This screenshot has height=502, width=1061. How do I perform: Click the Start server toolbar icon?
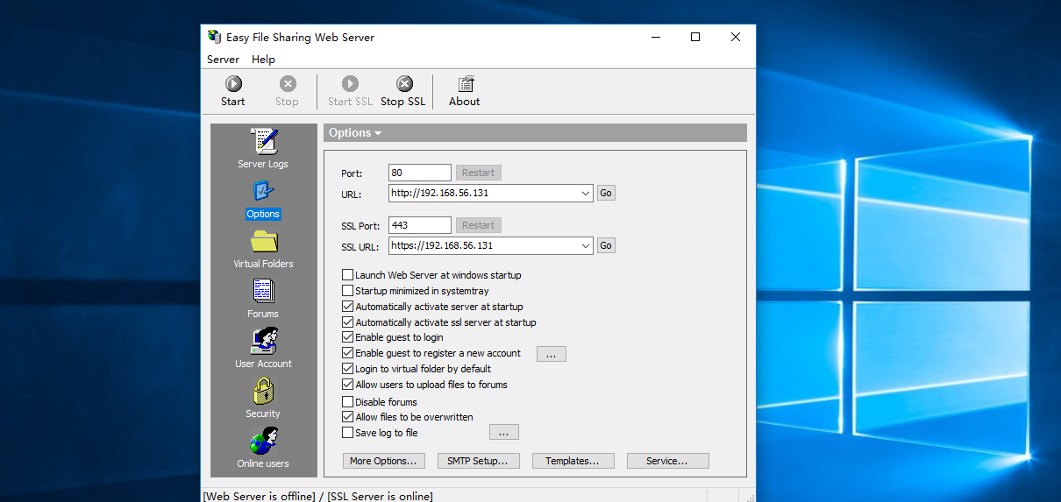click(x=233, y=84)
